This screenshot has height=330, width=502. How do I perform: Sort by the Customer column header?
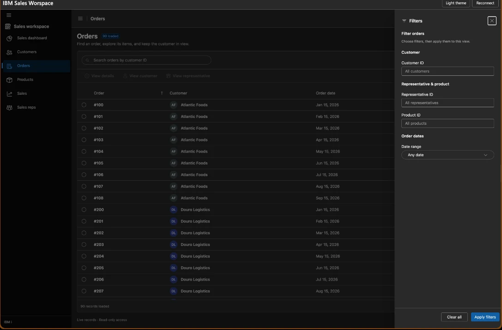(x=178, y=93)
